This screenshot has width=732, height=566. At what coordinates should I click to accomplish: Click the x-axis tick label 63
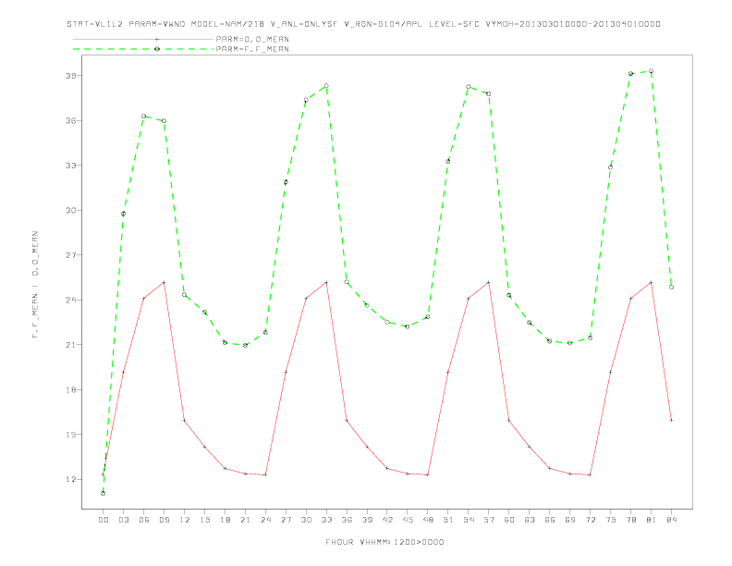[x=530, y=520]
